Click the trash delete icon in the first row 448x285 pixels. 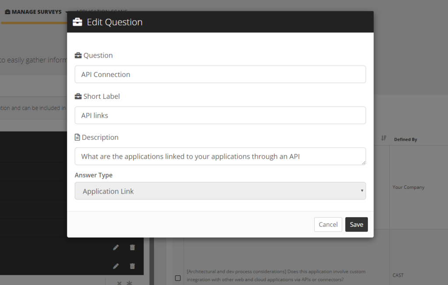click(x=132, y=247)
